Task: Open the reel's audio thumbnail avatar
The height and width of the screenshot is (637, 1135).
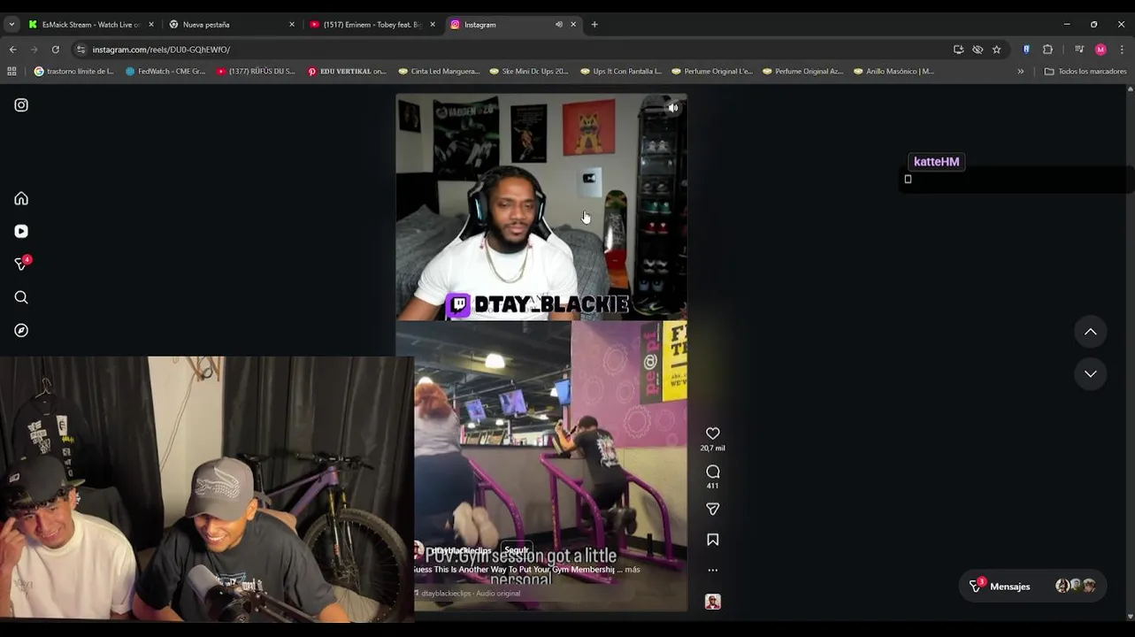Action: (713, 602)
